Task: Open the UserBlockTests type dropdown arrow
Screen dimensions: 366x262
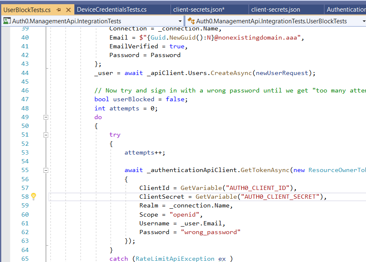Action: 364,21
